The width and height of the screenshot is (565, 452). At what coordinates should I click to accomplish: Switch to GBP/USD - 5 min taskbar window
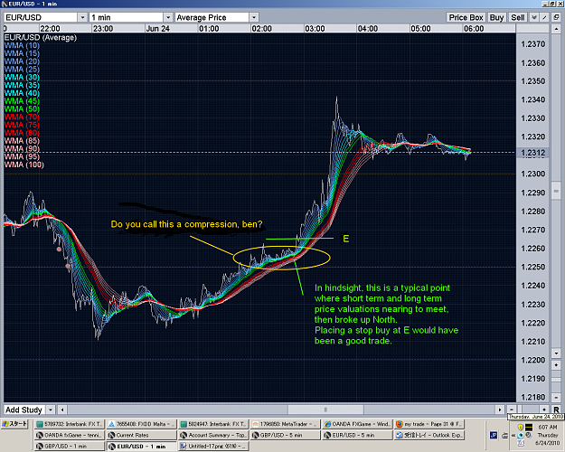point(285,436)
